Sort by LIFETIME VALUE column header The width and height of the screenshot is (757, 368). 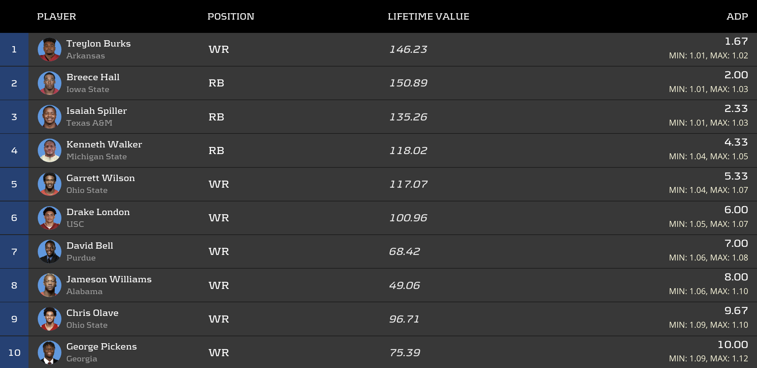[428, 17]
